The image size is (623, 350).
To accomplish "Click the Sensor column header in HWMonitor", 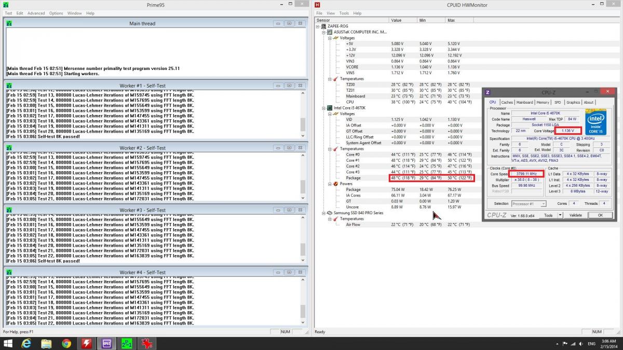I will (351, 20).
